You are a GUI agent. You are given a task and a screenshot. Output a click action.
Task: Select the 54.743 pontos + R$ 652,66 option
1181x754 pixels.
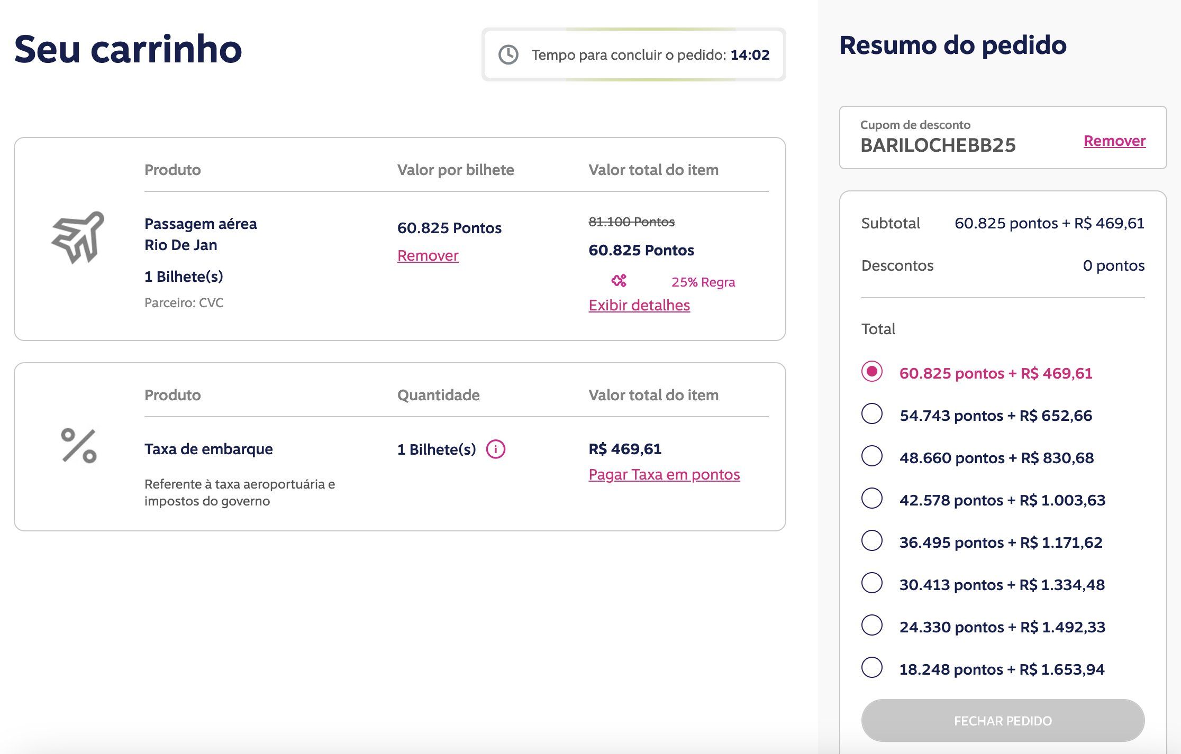(x=872, y=413)
